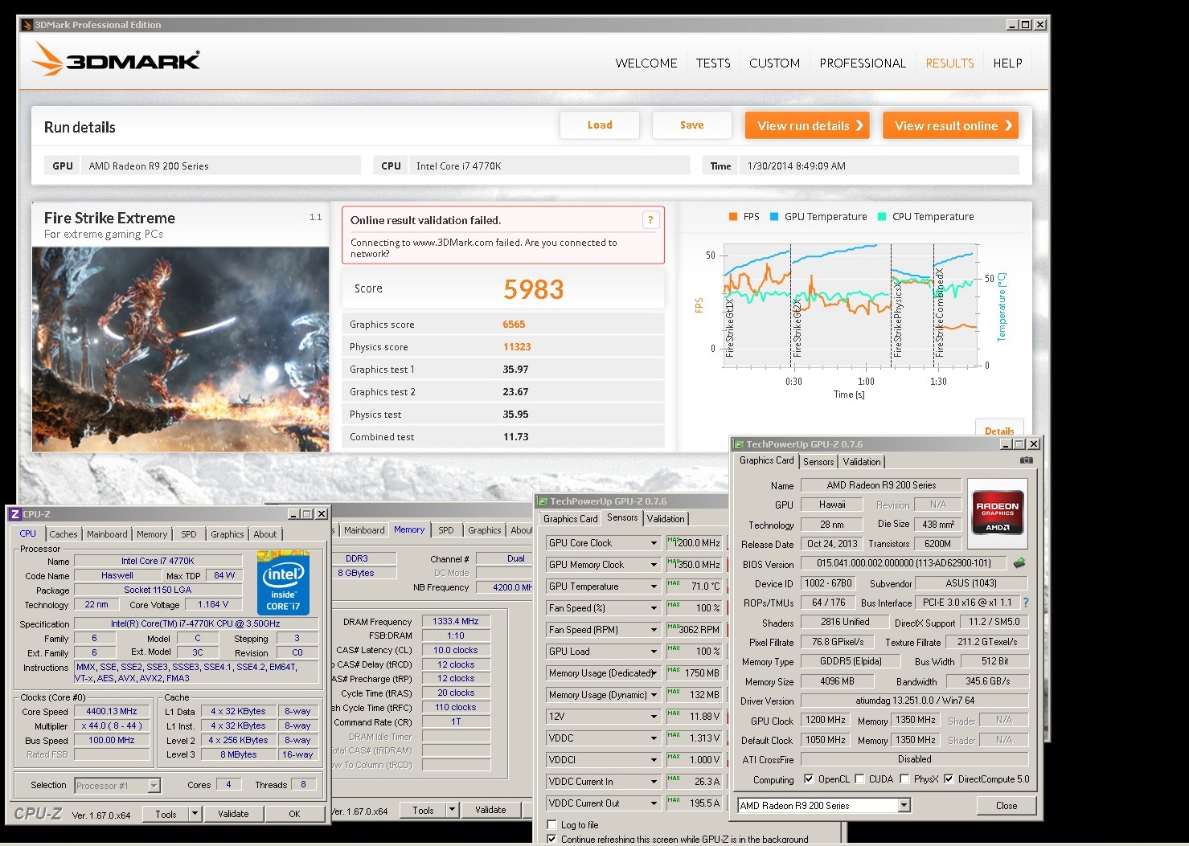Viewport: 1189px width, 846px height.
Task: Click the teal CPU Temperature legend swatch
Action: click(882, 217)
